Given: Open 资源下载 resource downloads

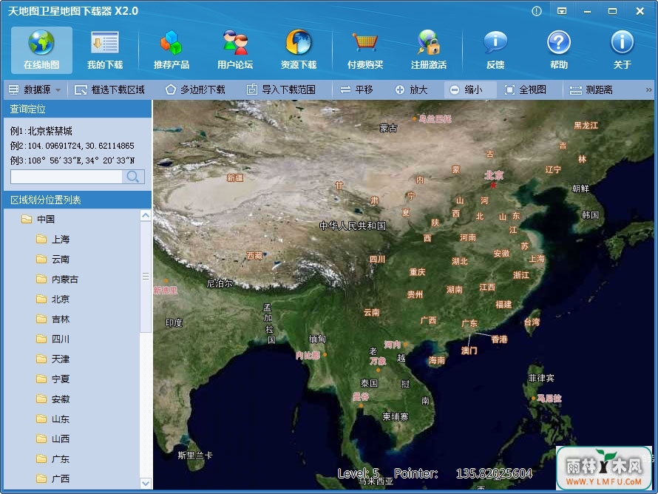Looking at the screenshot, I should [x=299, y=50].
